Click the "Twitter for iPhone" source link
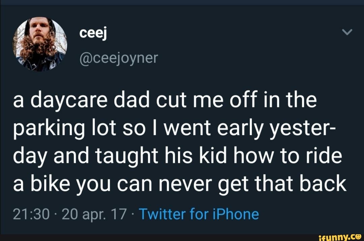Viewport: 364px width, 241px height. coord(199,214)
